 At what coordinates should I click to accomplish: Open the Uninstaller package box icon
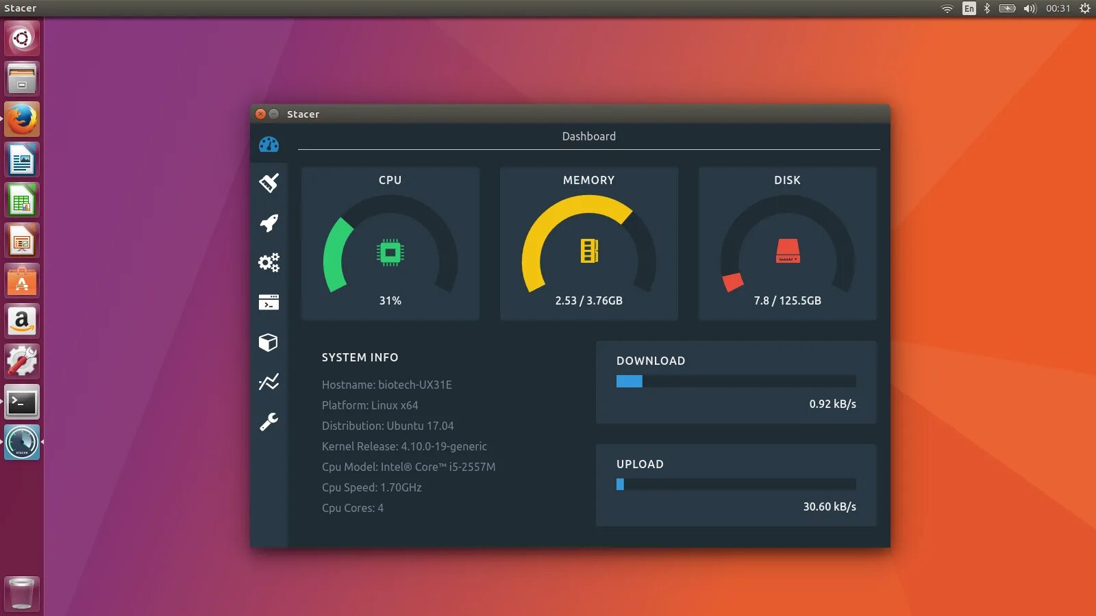click(x=269, y=342)
